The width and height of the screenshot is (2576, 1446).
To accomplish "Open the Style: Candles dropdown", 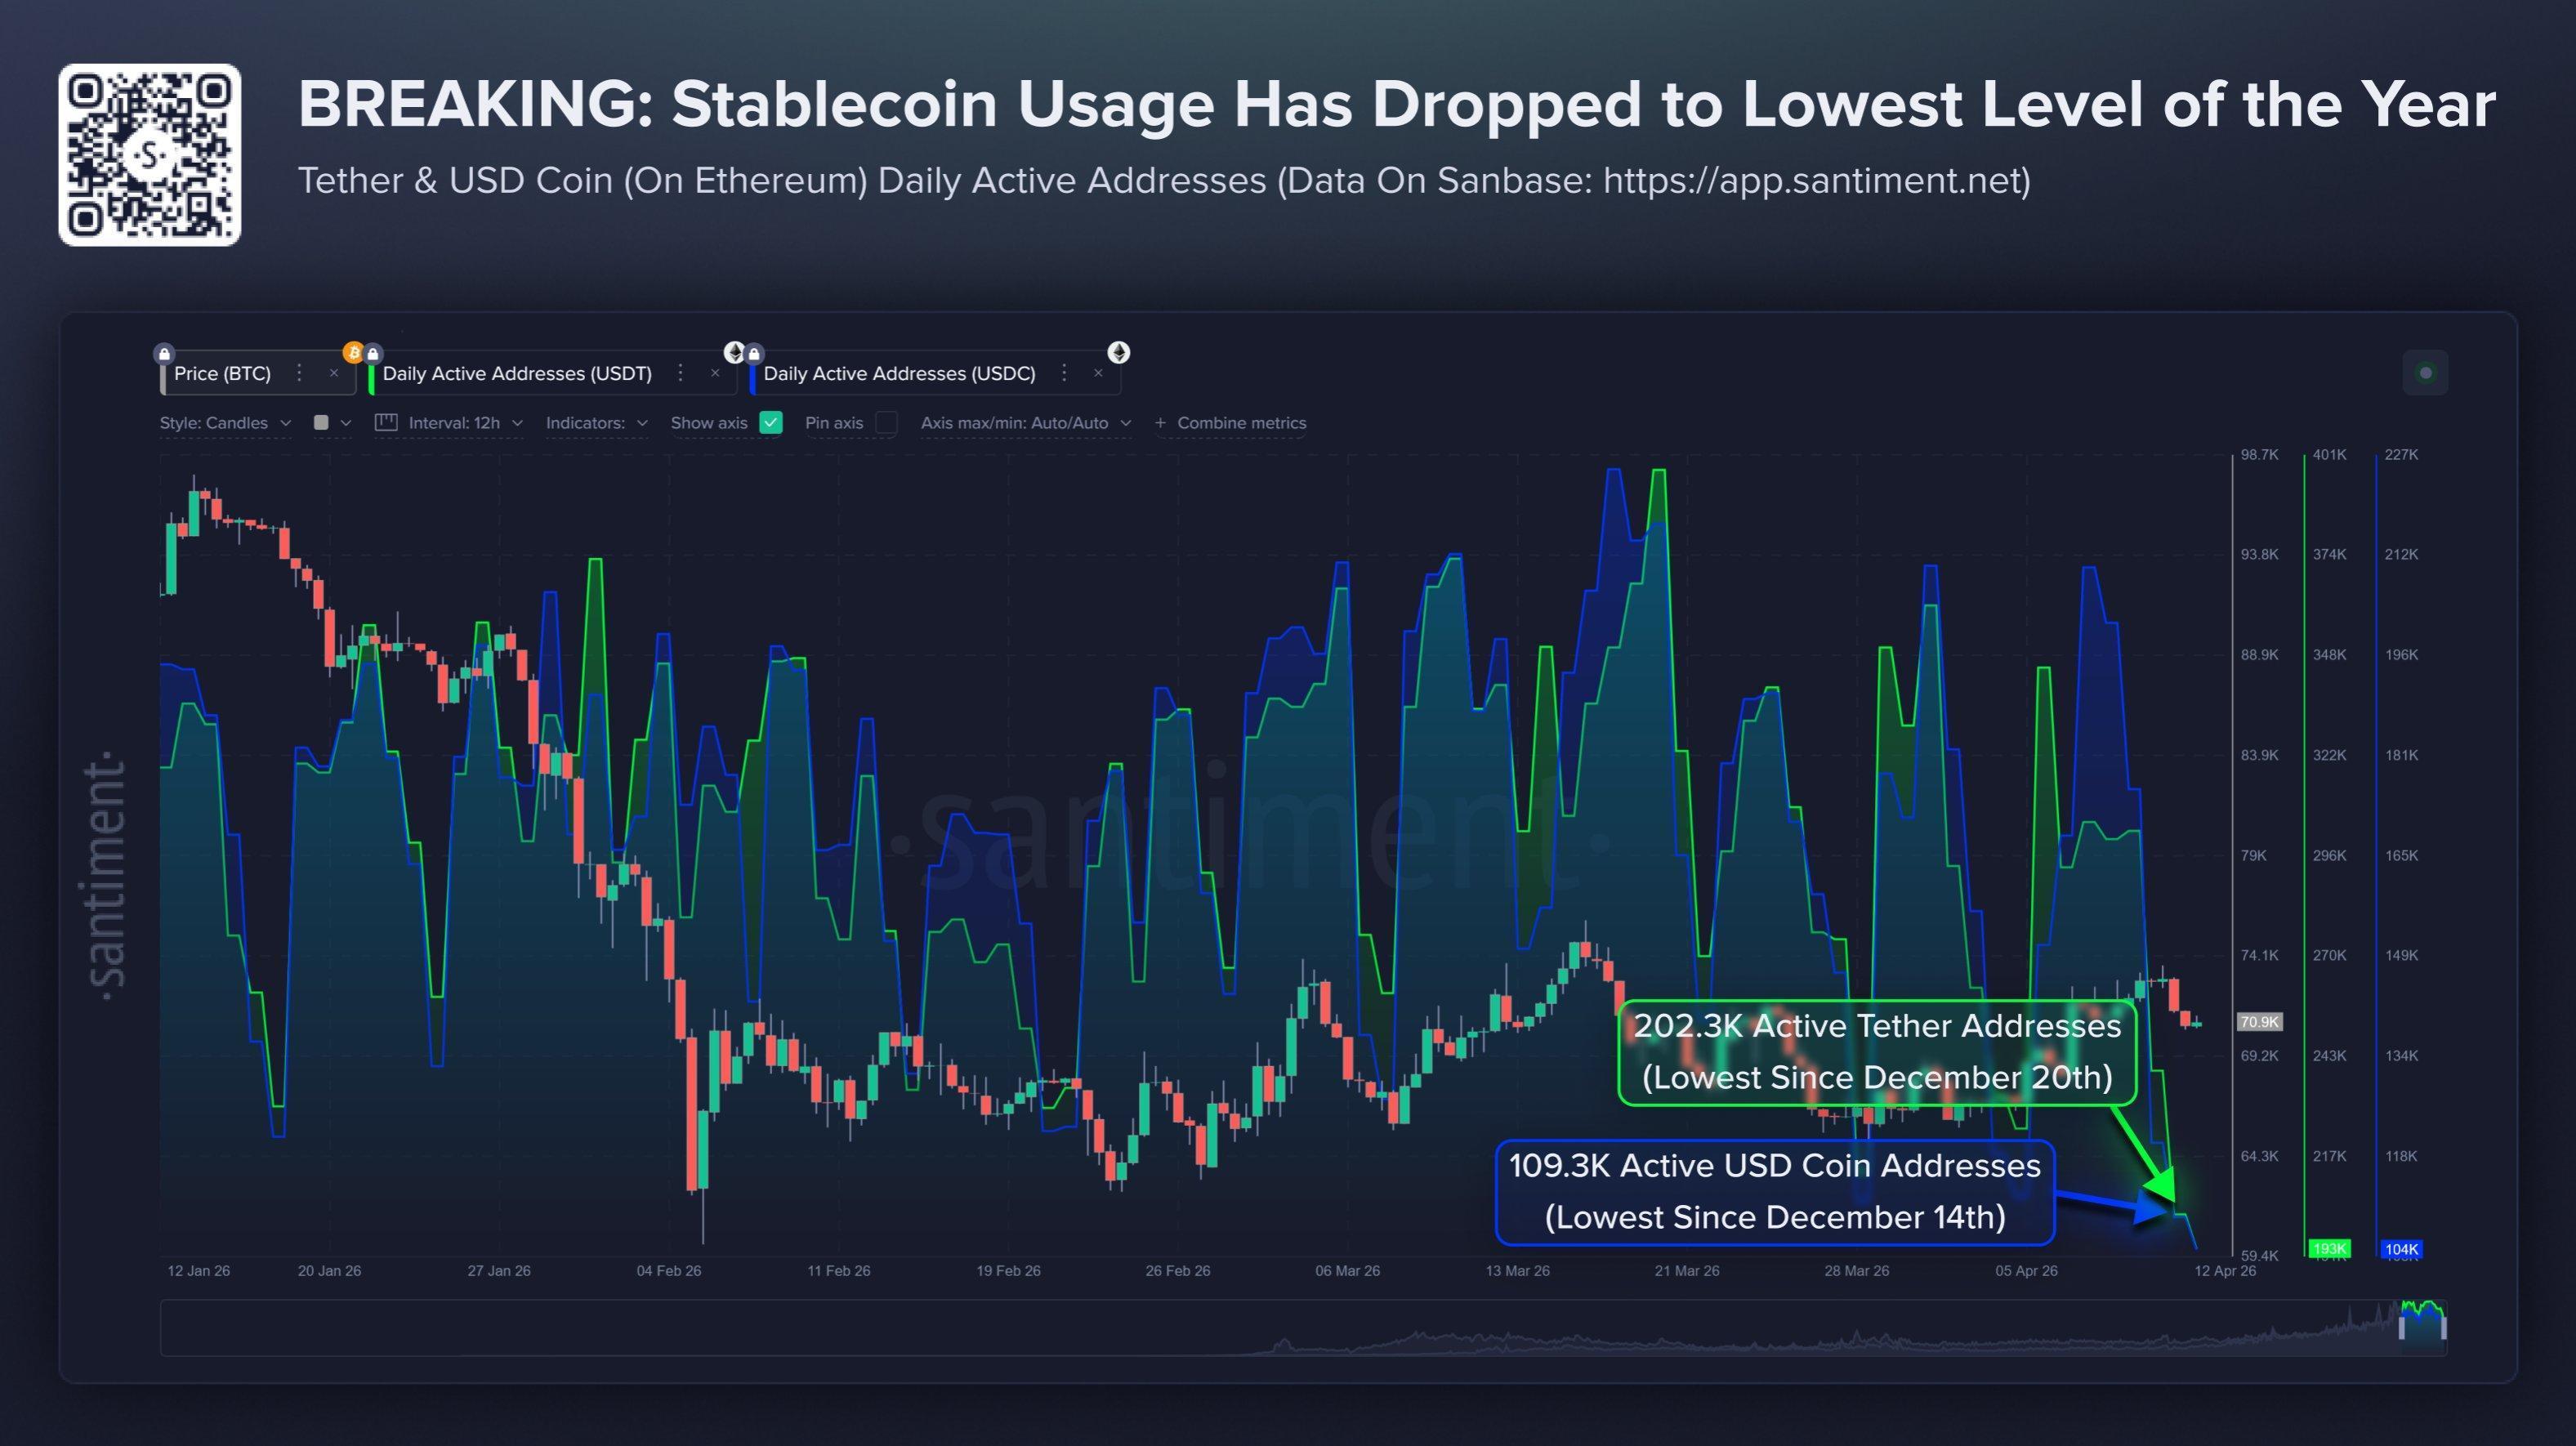I will (x=222, y=422).
